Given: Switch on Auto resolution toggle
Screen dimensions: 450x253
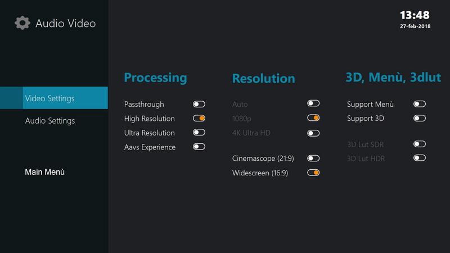Looking at the screenshot, I should click(x=313, y=103).
